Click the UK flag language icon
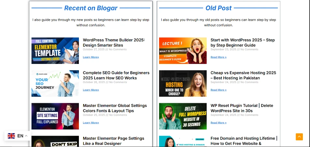 pyautogui.click(x=11, y=136)
